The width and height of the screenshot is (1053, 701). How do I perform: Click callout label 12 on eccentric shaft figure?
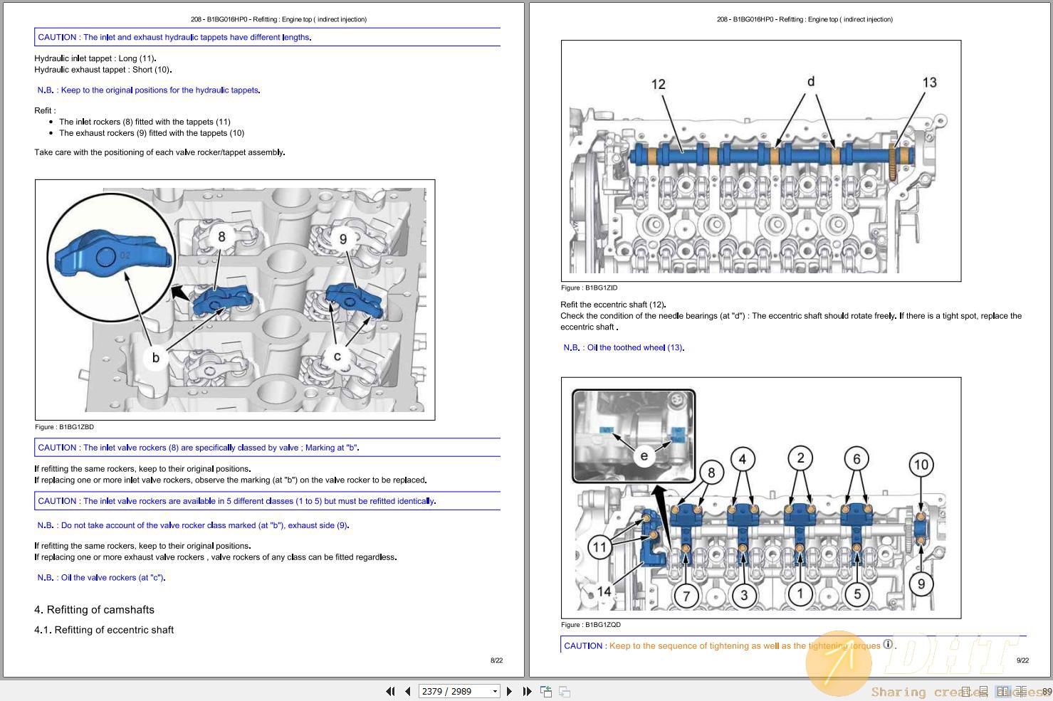click(659, 84)
